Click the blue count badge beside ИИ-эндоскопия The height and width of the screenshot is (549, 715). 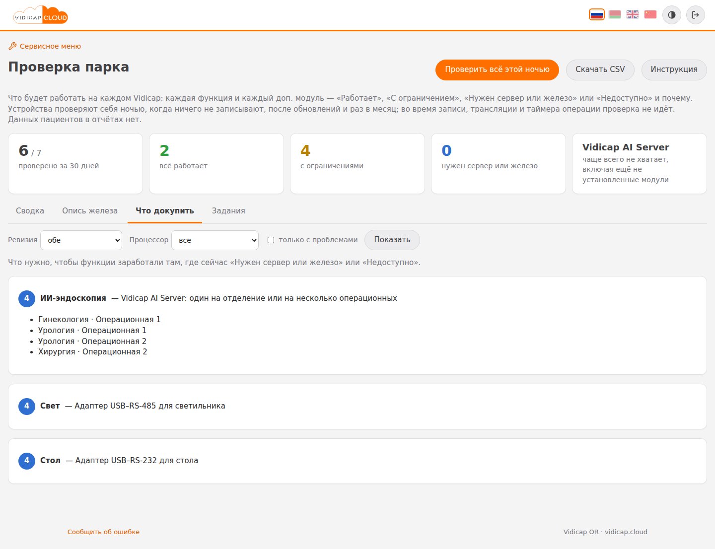pos(27,298)
